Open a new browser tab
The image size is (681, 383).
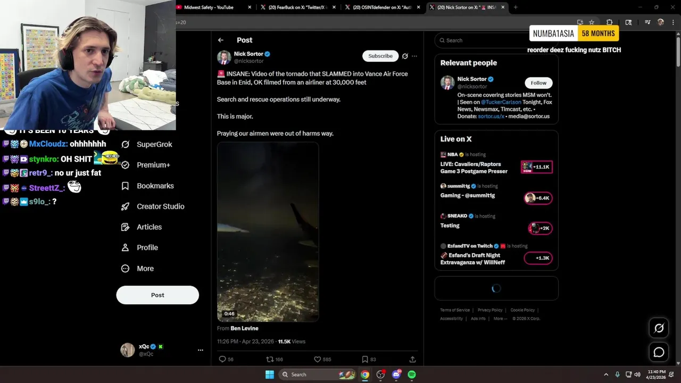pos(516,7)
